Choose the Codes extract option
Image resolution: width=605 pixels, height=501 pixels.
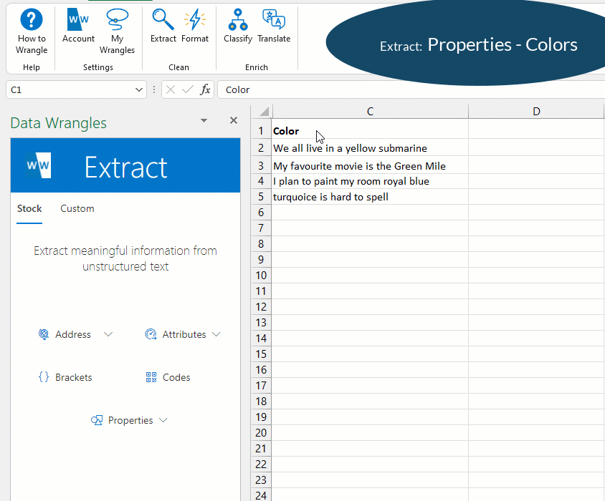[x=168, y=377]
